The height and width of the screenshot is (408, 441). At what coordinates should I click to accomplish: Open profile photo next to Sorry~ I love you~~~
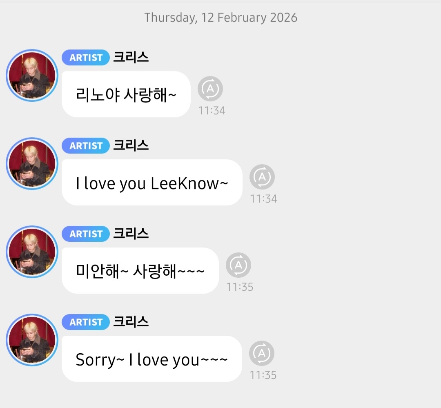click(32, 340)
